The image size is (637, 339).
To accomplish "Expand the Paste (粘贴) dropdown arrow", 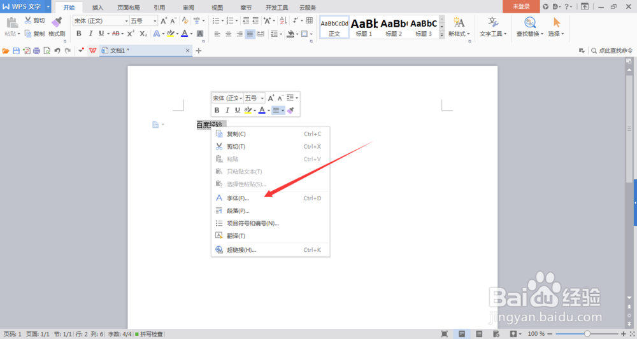I will tap(18, 34).
